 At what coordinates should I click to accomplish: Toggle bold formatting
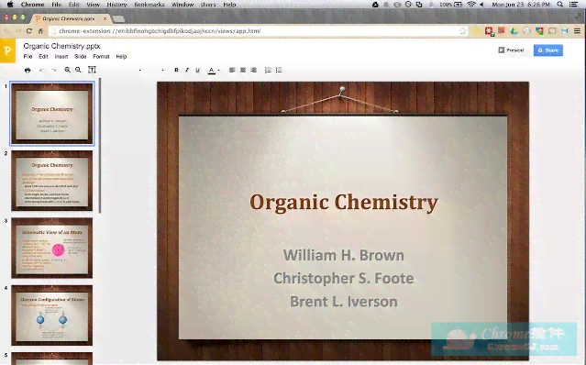click(176, 70)
